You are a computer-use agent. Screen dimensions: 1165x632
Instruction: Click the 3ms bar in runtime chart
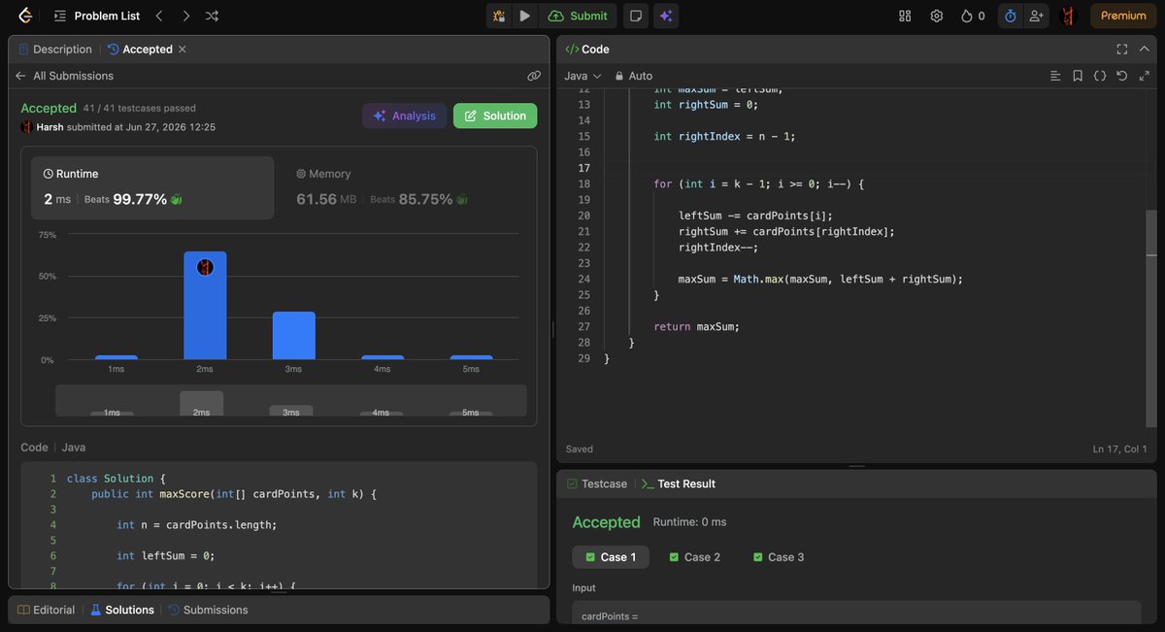point(294,336)
